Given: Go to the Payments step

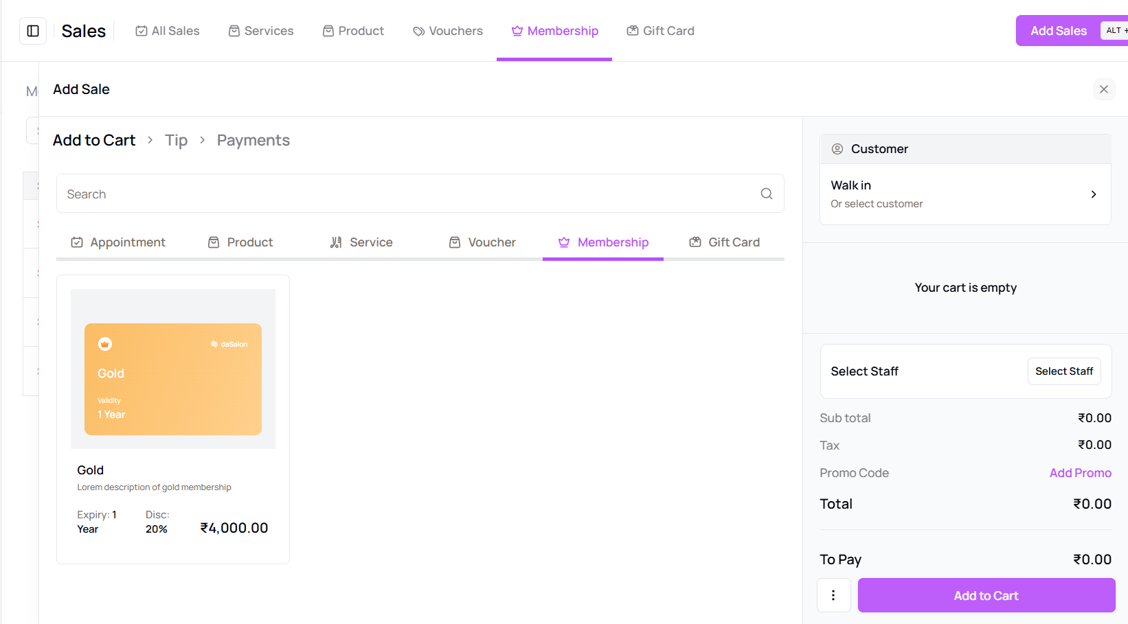Looking at the screenshot, I should [253, 140].
